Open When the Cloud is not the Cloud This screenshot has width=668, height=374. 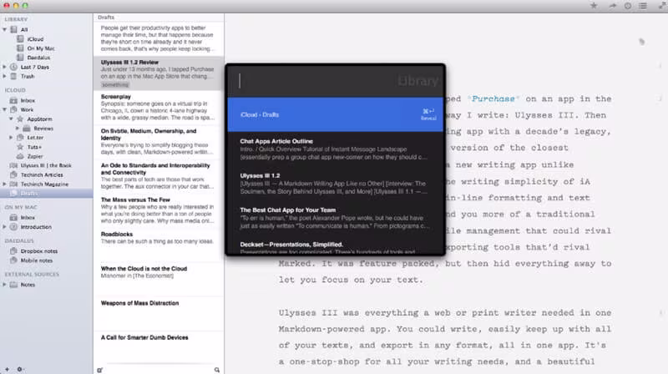pos(159,280)
